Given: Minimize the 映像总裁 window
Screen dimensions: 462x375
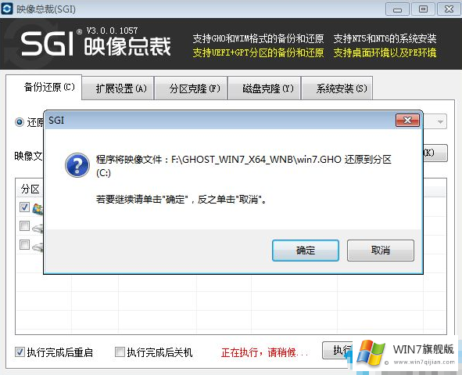Looking at the screenshot, I should coord(397,9).
